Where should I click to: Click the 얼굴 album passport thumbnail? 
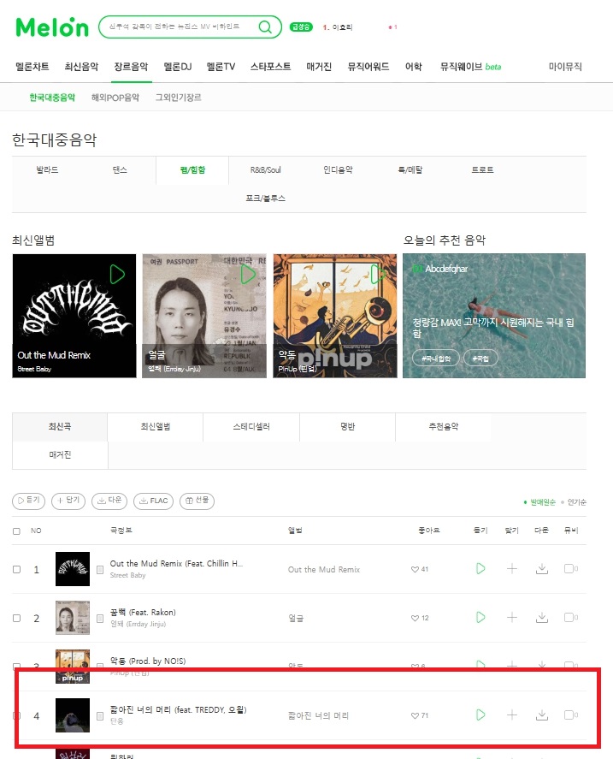click(204, 316)
